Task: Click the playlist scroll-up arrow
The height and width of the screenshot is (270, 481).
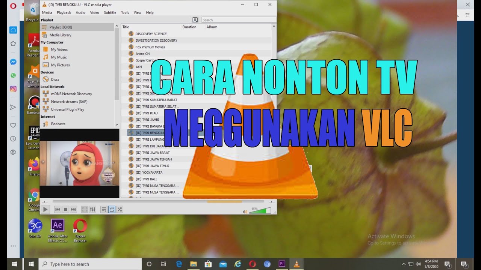Action: [274, 27]
